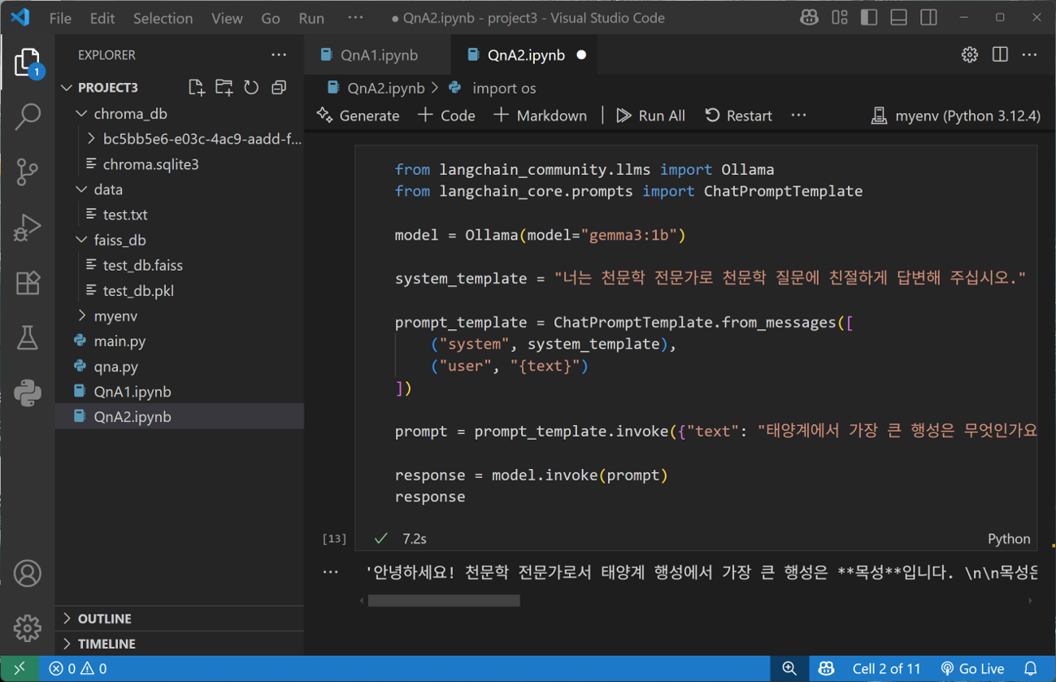The image size is (1056, 682).
Task: Open the Testing flask view
Action: [28, 337]
